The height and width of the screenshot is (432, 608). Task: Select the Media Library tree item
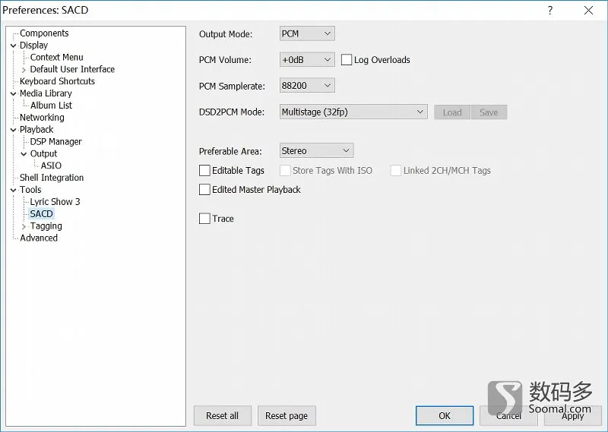point(46,93)
